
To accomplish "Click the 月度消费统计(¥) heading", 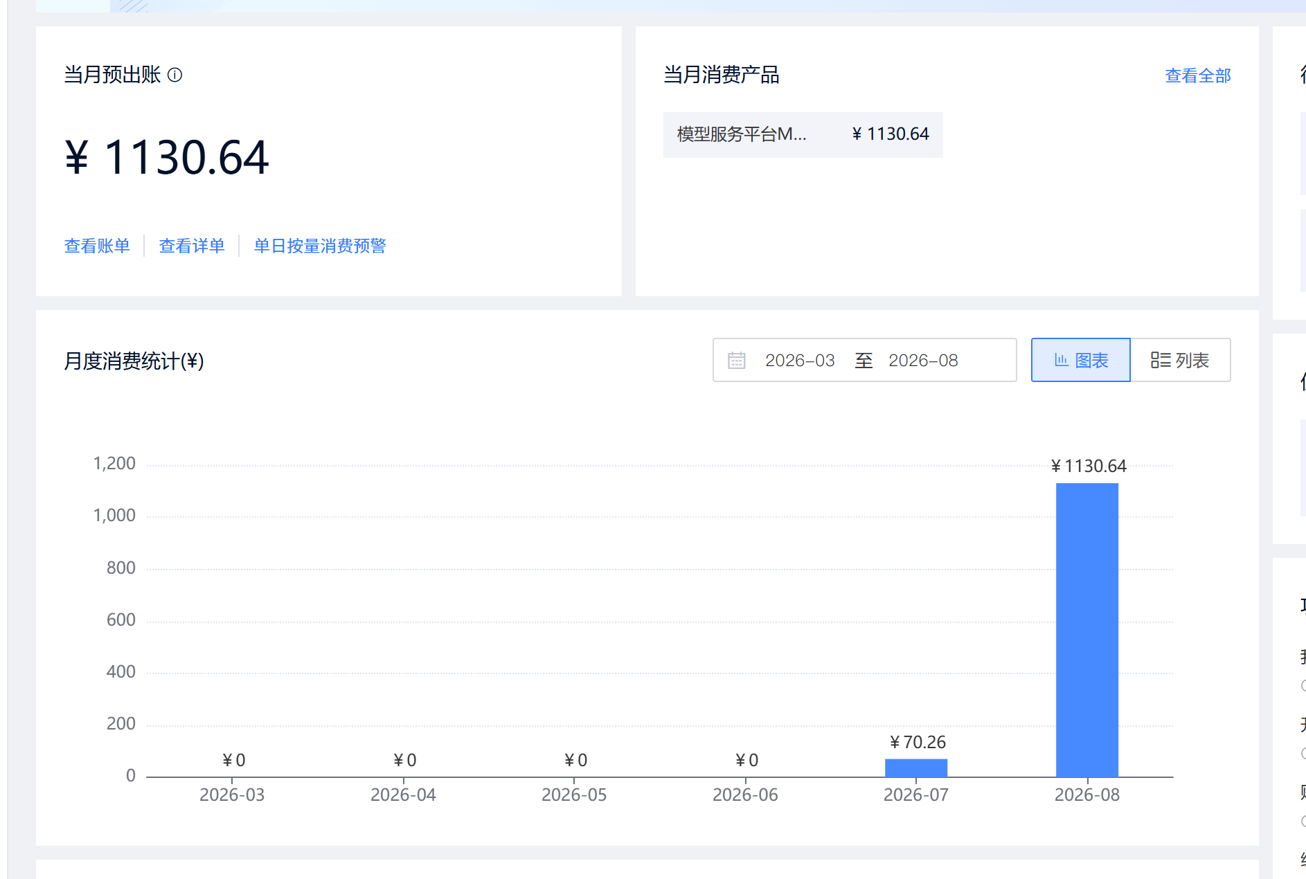I will point(134,361).
